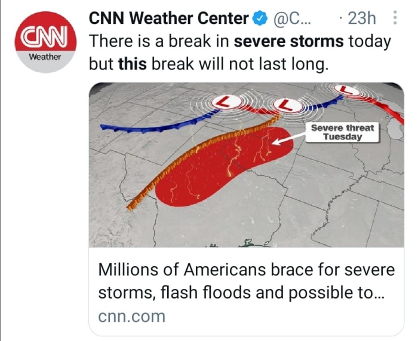Open the "Millions of Americans brace" headline
Viewport: 418px width, 341px height.
pyautogui.click(x=246, y=280)
